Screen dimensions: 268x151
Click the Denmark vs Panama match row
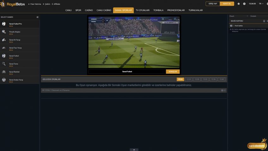[x=134, y=91]
